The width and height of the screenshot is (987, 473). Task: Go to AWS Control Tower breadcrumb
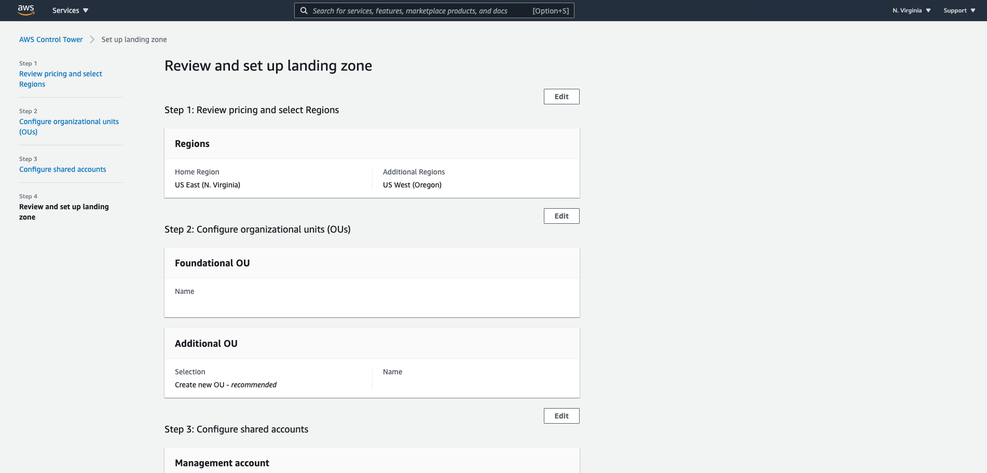(x=51, y=39)
